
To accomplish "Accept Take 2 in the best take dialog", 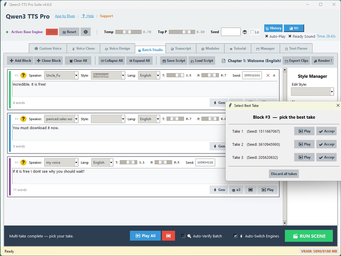I will pyautogui.click(x=326, y=144).
